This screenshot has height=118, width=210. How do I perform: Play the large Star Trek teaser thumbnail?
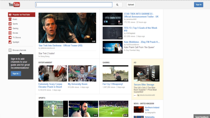pyautogui.click(x=67, y=28)
